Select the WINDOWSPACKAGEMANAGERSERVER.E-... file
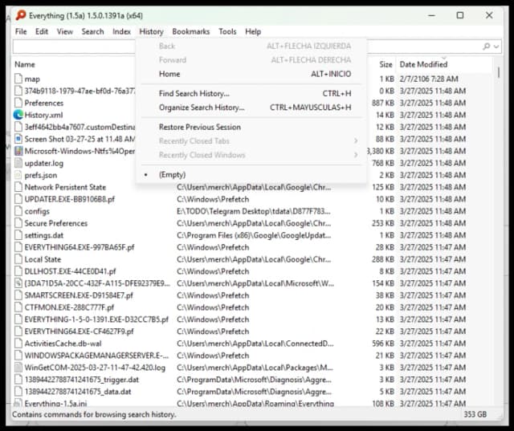The height and width of the screenshot is (431, 514). [96, 356]
